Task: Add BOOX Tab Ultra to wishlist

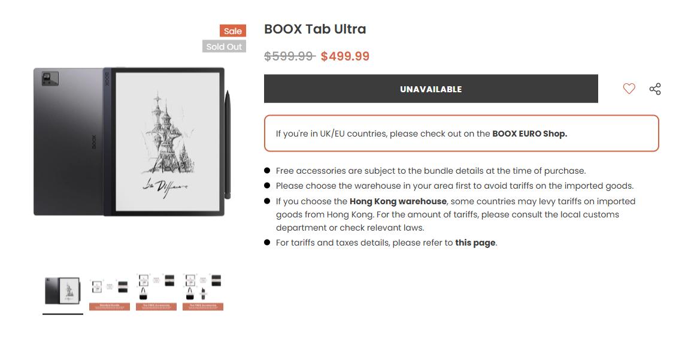Action: click(629, 89)
